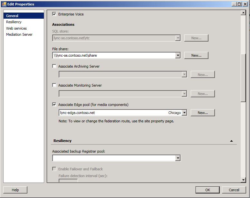
Task: Maximize the Edit Properties window
Action: (239, 4)
